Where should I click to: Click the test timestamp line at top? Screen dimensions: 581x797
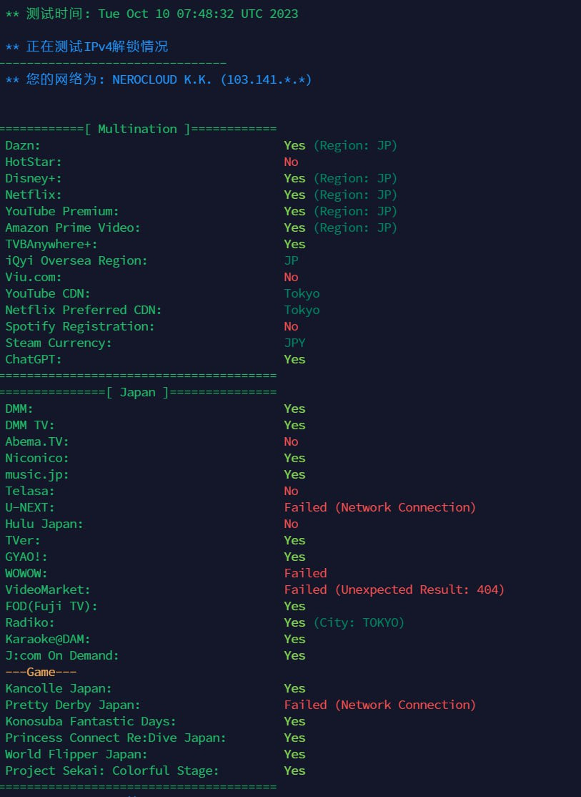(152, 14)
